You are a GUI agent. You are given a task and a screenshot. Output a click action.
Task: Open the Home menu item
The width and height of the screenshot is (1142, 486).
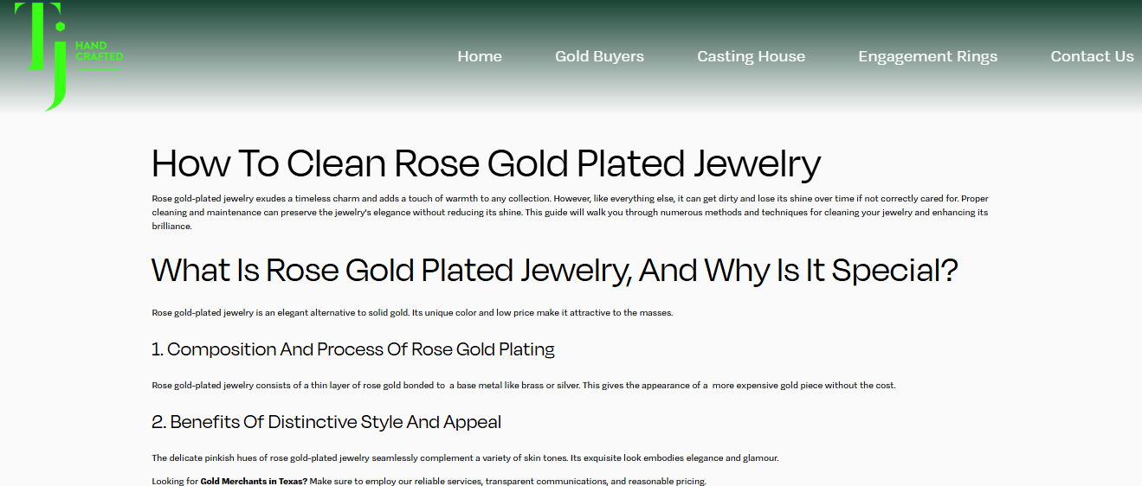[480, 56]
